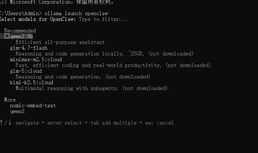Click the More section header
This screenshot has height=153, width=258.
10,100
